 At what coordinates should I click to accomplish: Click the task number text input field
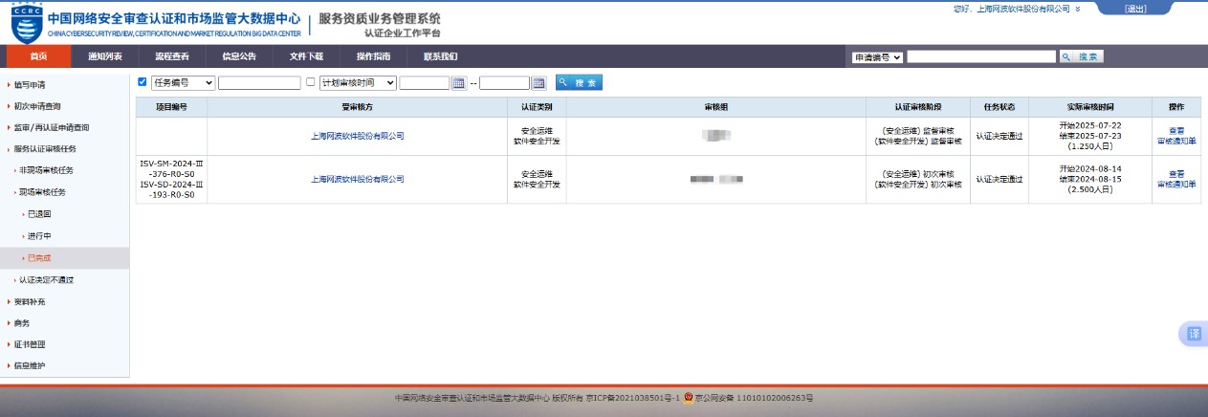coord(259,83)
